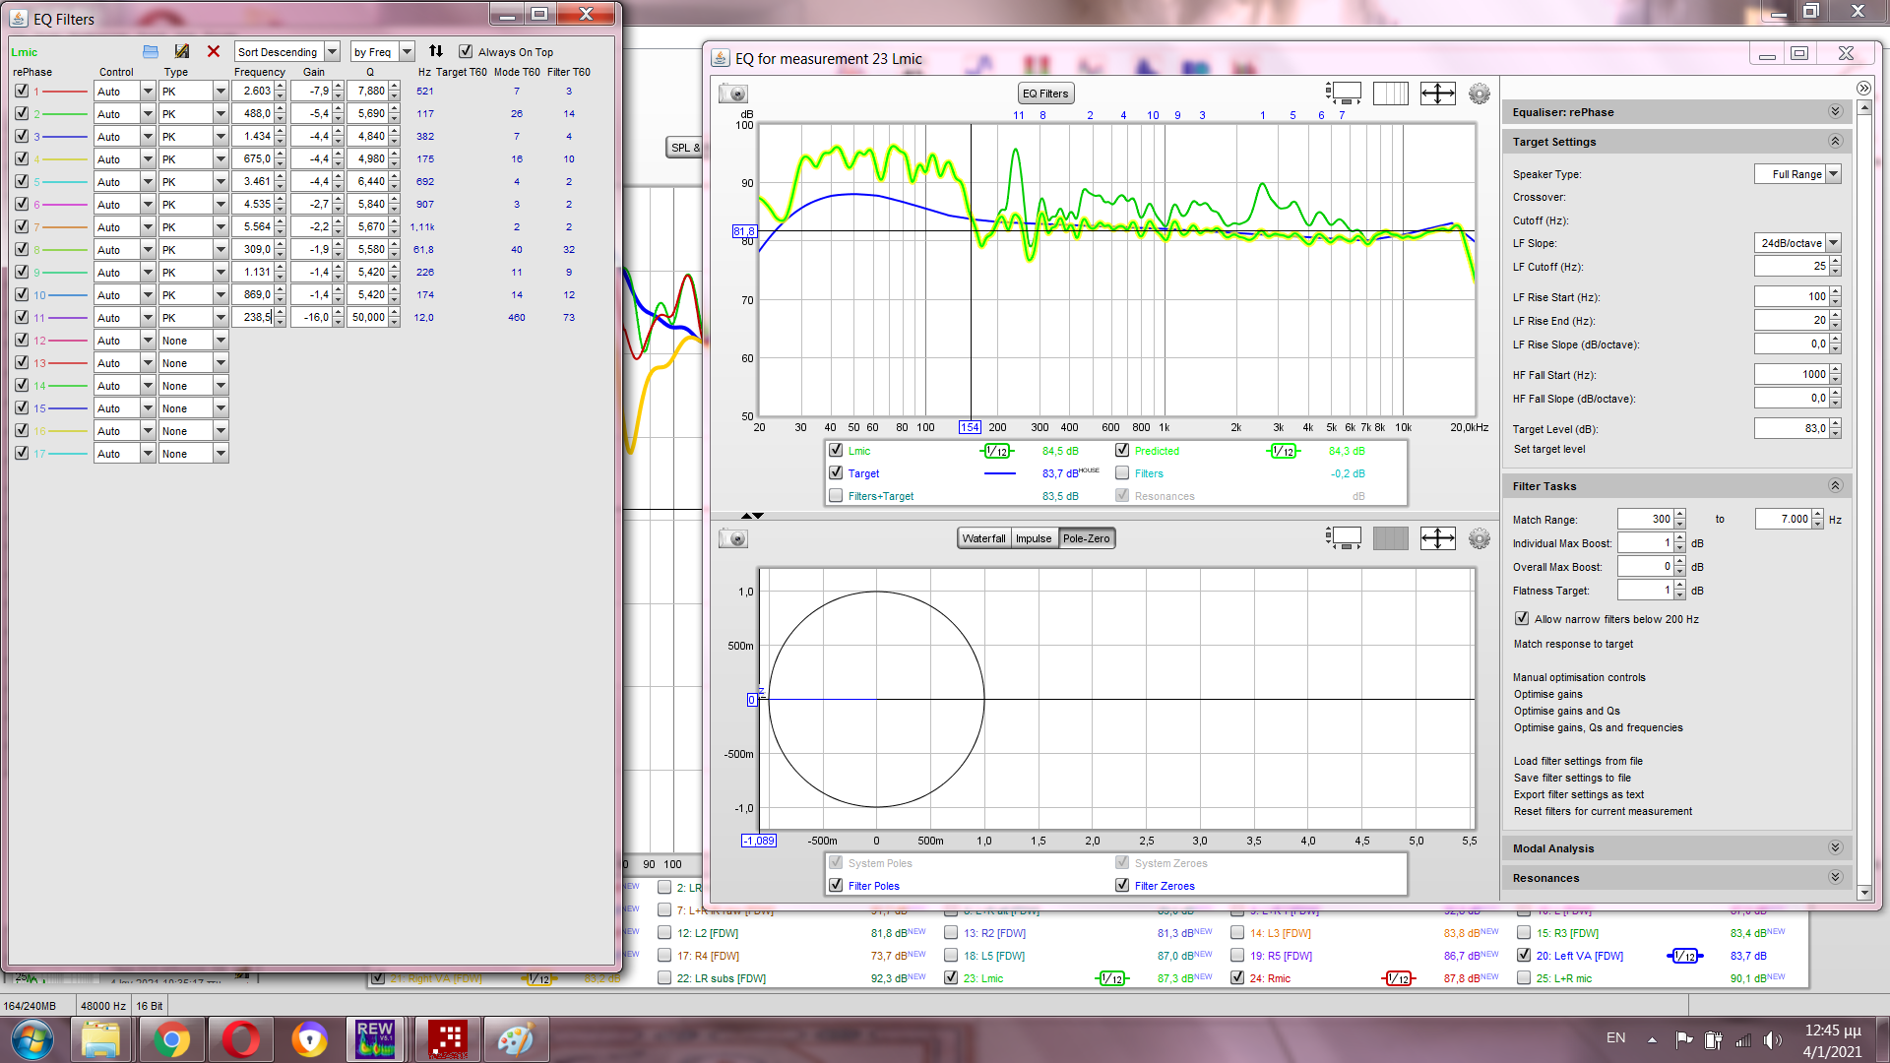Expand Equaliser: rePhase section
1890x1063 pixels.
point(1835,111)
